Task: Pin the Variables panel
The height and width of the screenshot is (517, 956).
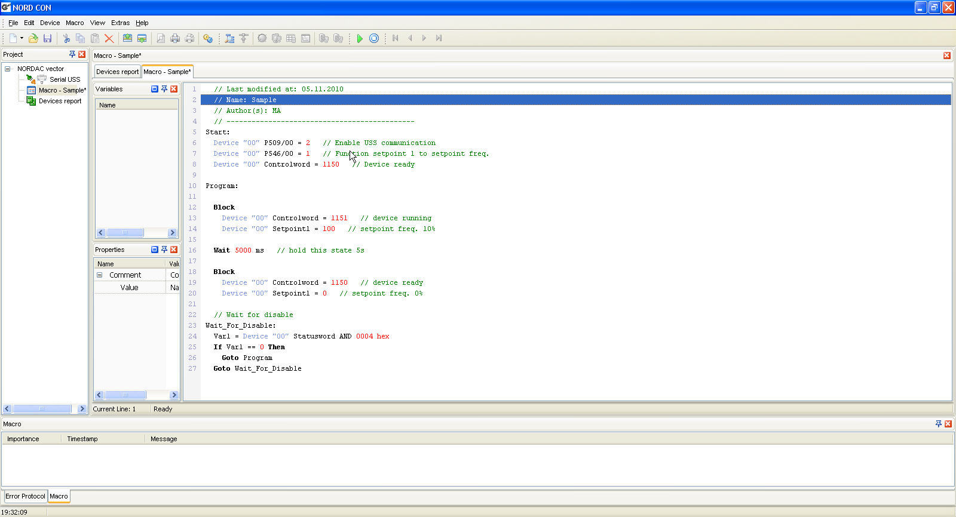Action: coord(164,89)
